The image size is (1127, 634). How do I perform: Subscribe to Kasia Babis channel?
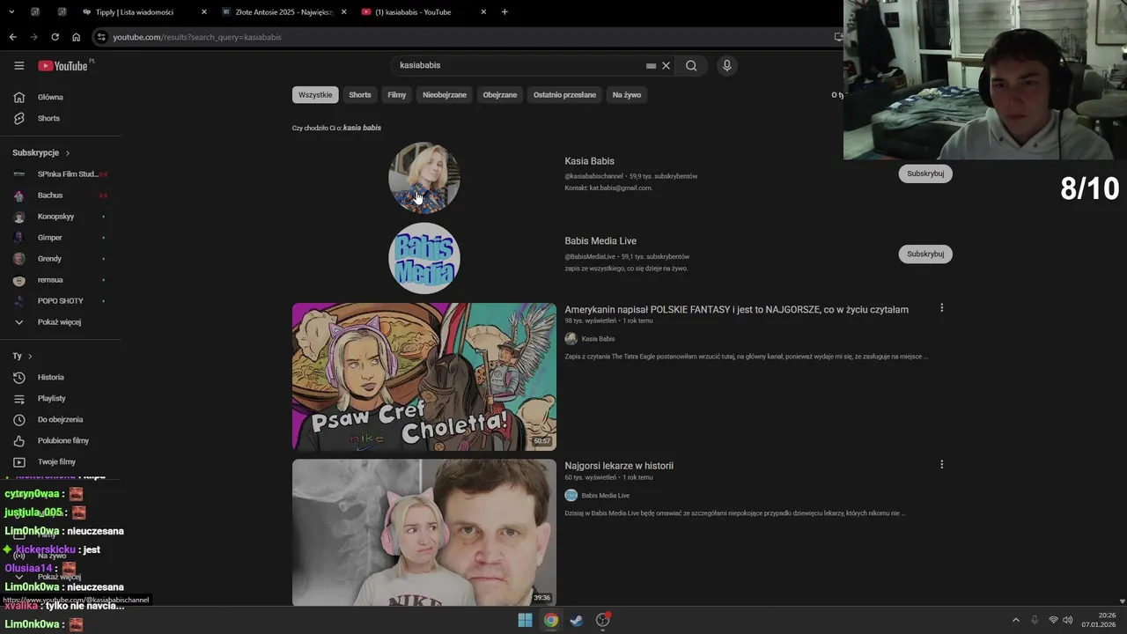coord(925,173)
